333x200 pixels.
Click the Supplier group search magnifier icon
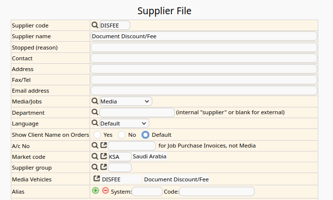(95, 167)
